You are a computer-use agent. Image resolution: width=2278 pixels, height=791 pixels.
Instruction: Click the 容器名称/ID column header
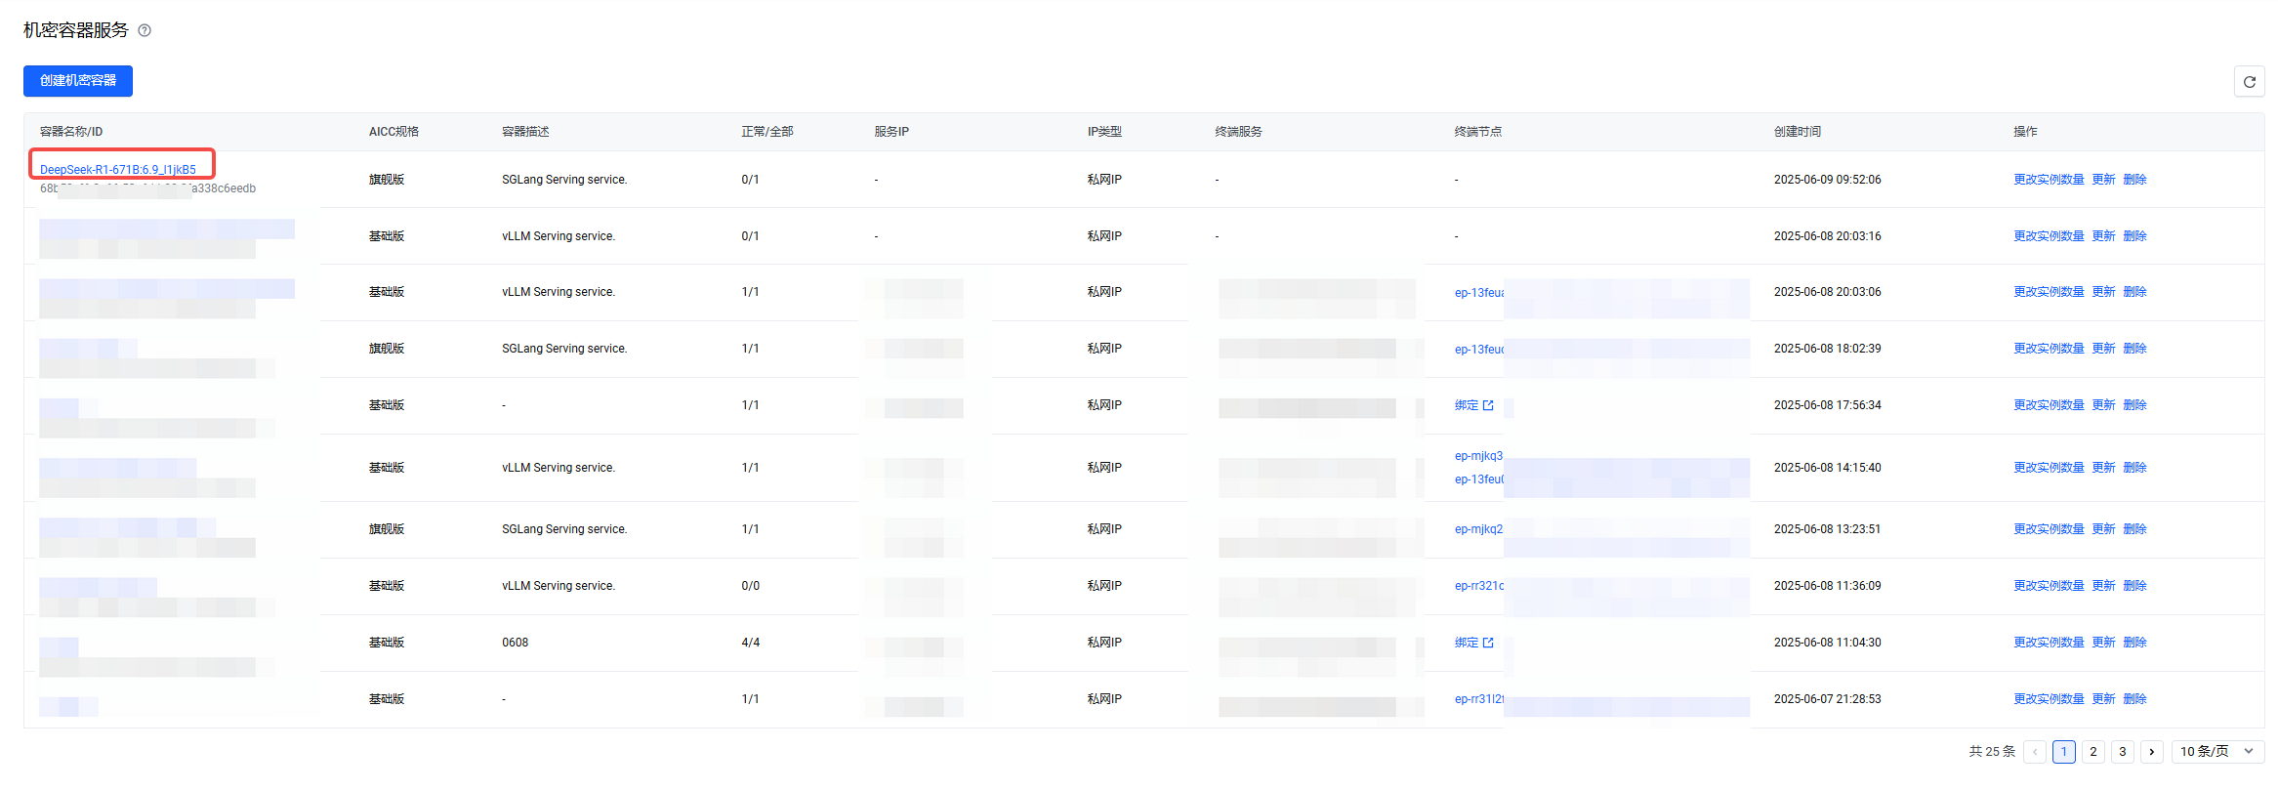[x=71, y=132]
